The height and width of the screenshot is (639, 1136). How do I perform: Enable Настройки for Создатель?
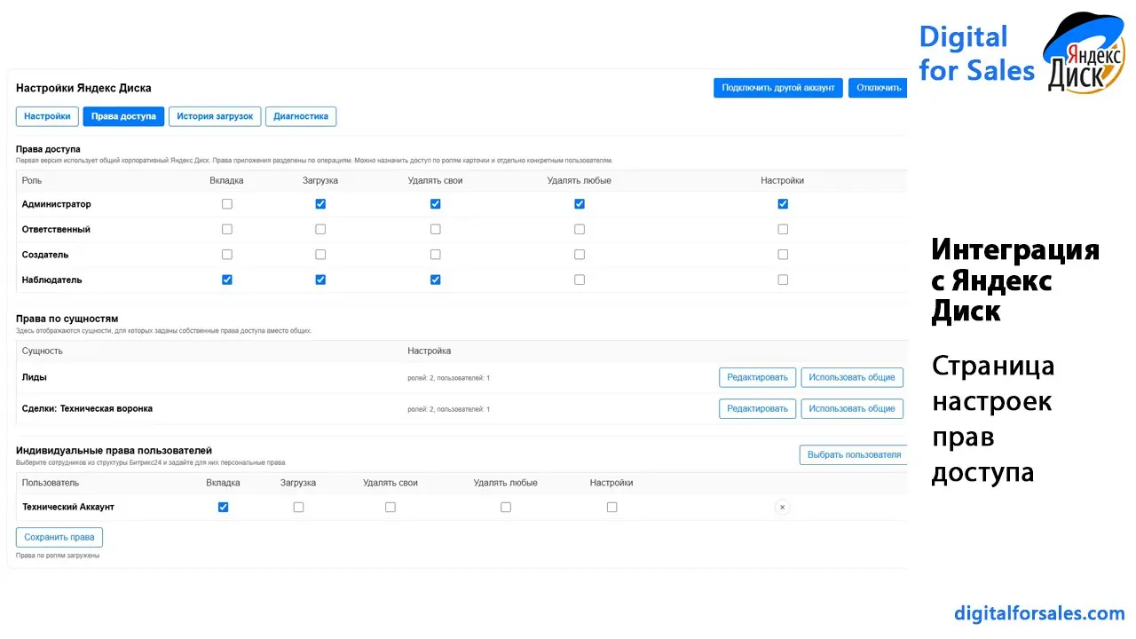(x=783, y=255)
